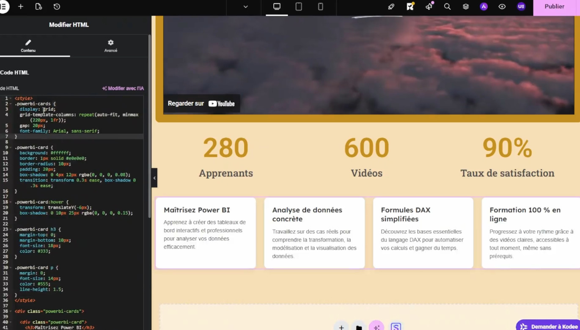Click Regarder sur YouTube link on video
The height and width of the screenshot is (330, 580).
(201, 104)
